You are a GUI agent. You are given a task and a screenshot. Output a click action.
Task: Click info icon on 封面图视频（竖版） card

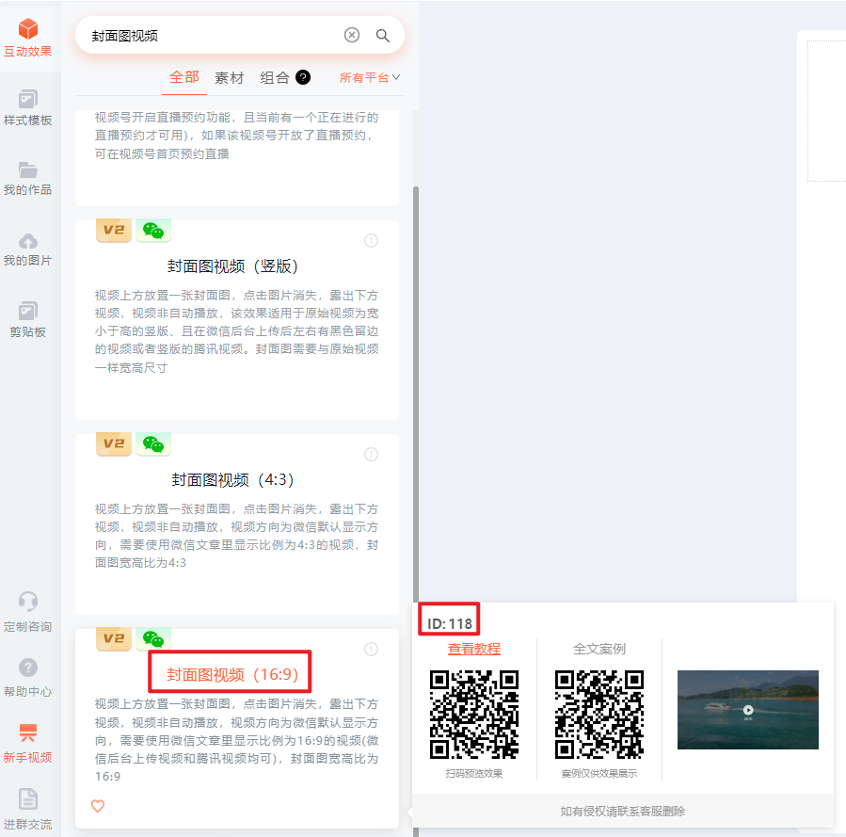point(371,241)
